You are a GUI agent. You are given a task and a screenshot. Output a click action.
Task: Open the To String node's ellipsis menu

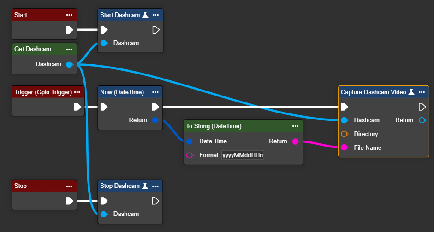click(x=295, y=126)
